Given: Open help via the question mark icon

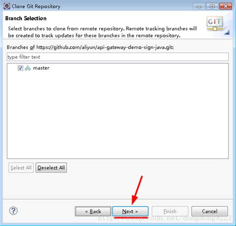Looking at the screenshot, I should point(13,211).
